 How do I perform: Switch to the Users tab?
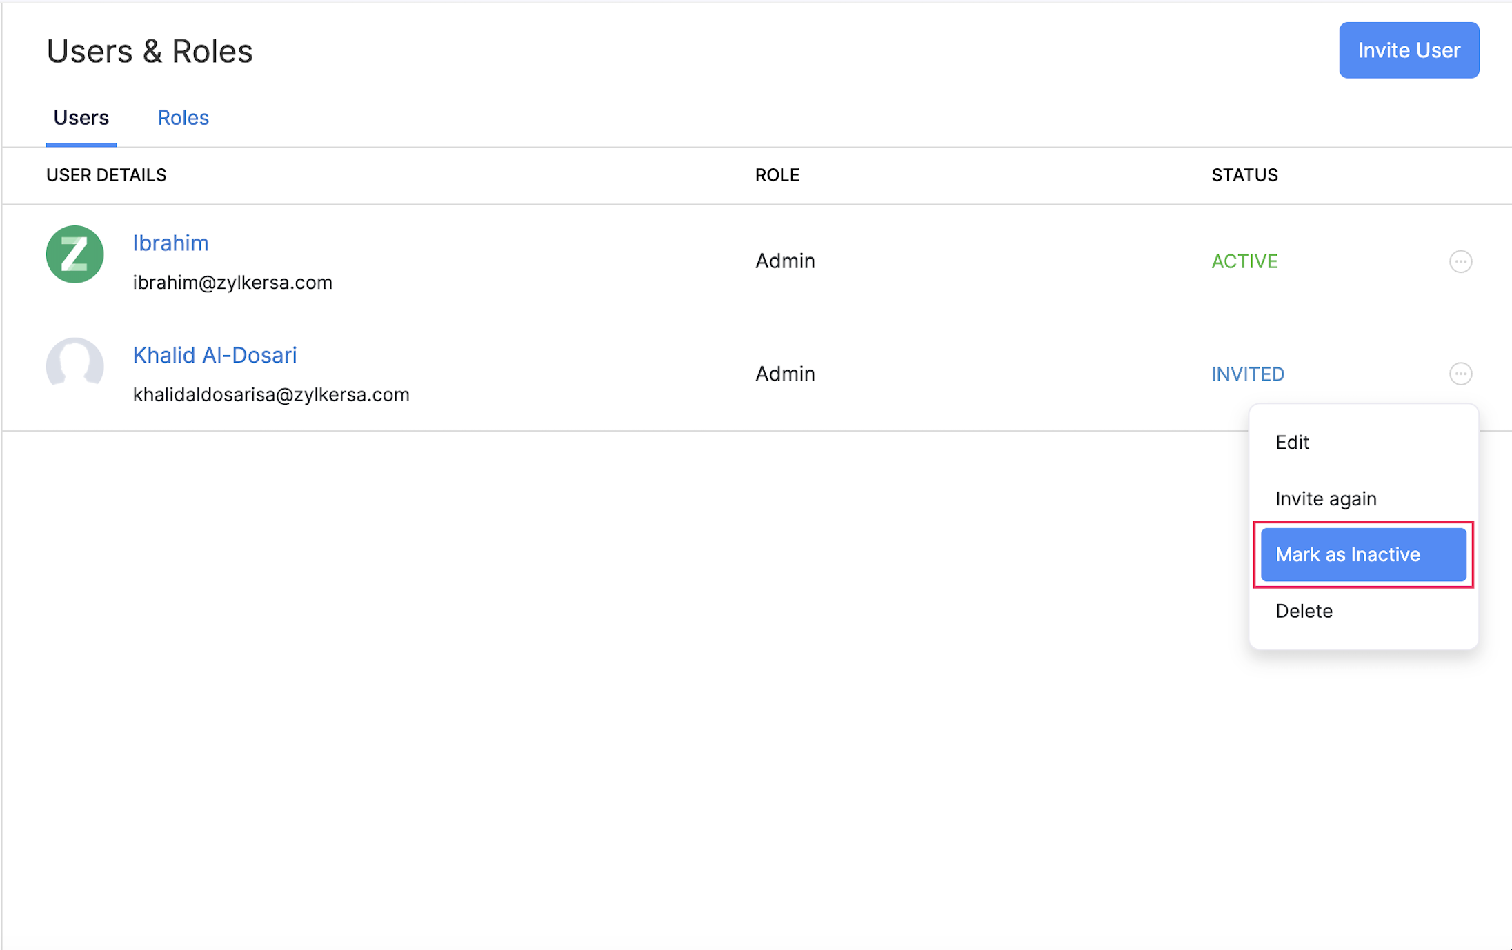coord(81,117)
